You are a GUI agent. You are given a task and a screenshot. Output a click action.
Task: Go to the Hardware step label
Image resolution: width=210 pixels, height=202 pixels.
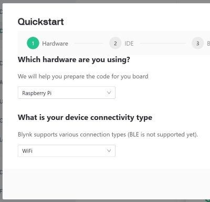[x=55, y=44]
